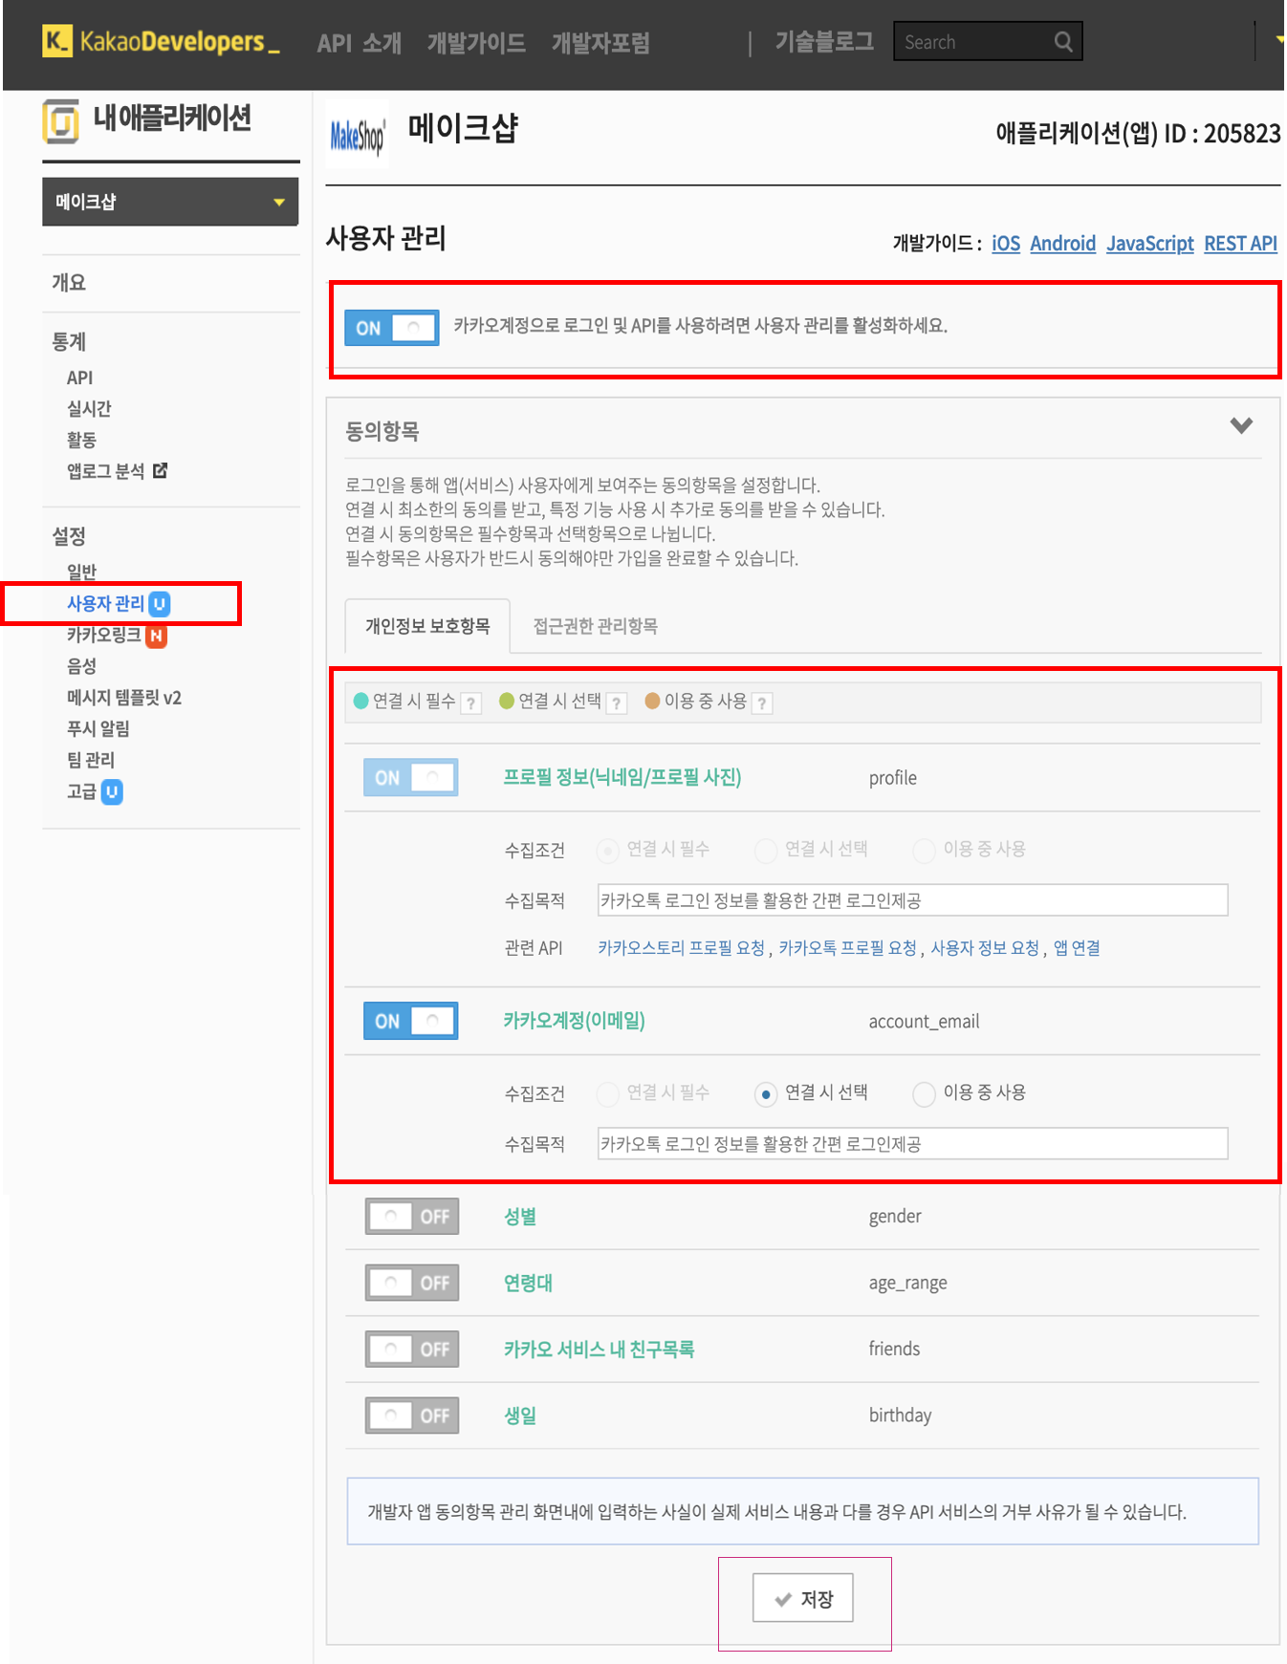Viewport: 1287px width, 1664px height.
Task: Open 팀 관리 sidebar item
Action: (x=90, y=761)
